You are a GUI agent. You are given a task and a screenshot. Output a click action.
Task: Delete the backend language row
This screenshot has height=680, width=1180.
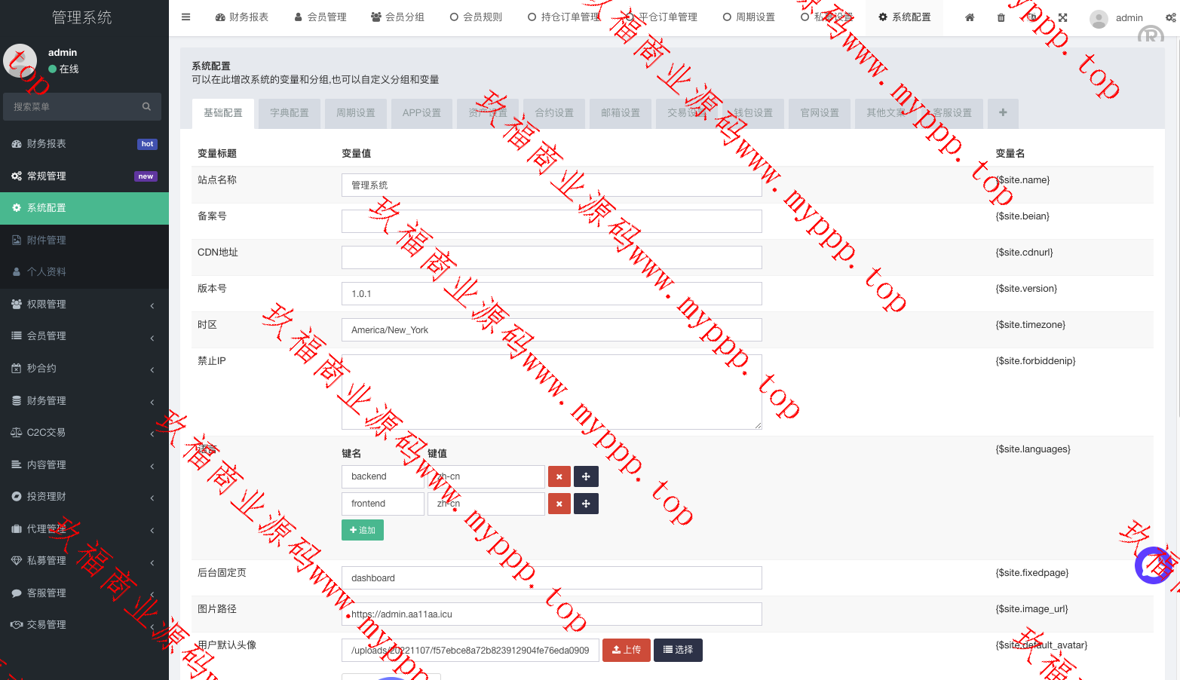[x=559, y=476]
